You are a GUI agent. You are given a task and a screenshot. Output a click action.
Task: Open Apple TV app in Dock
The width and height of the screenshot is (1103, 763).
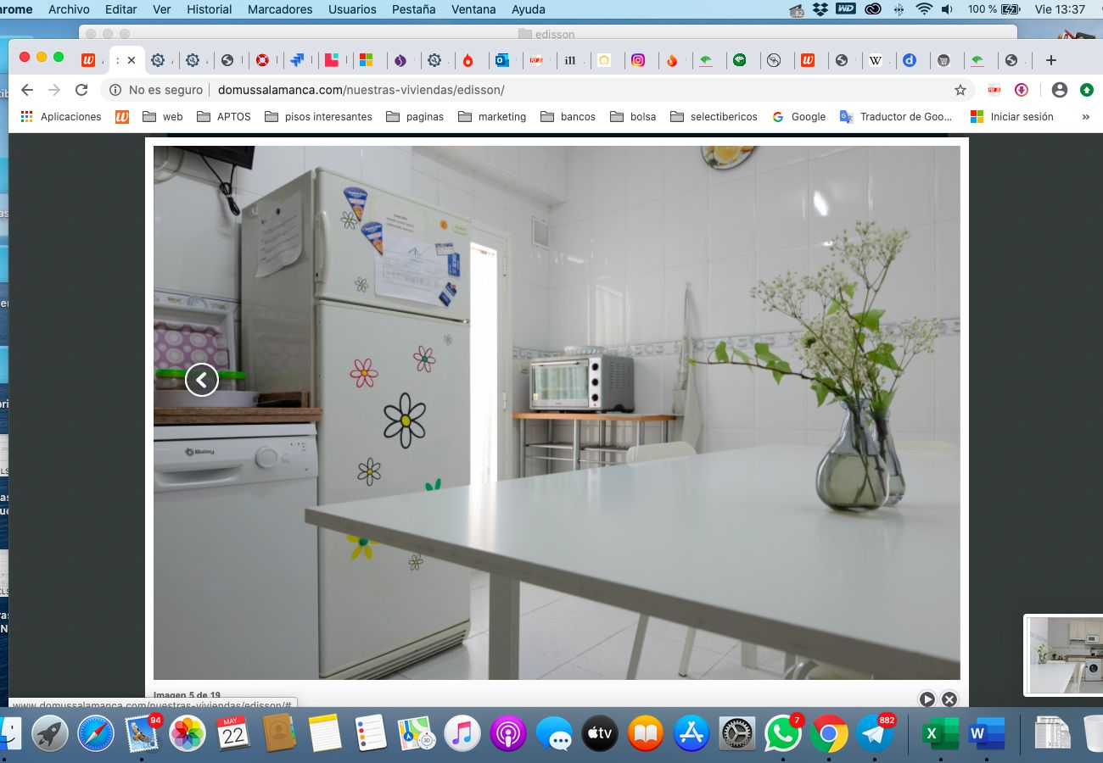tap(600, 732)
